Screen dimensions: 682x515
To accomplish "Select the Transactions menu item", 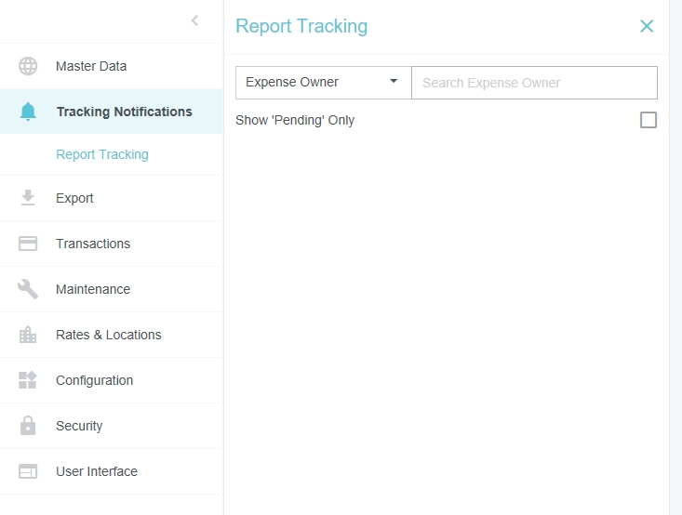I will 93,244.
